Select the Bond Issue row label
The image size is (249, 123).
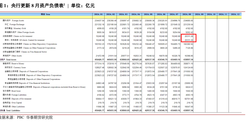(15, 91)
